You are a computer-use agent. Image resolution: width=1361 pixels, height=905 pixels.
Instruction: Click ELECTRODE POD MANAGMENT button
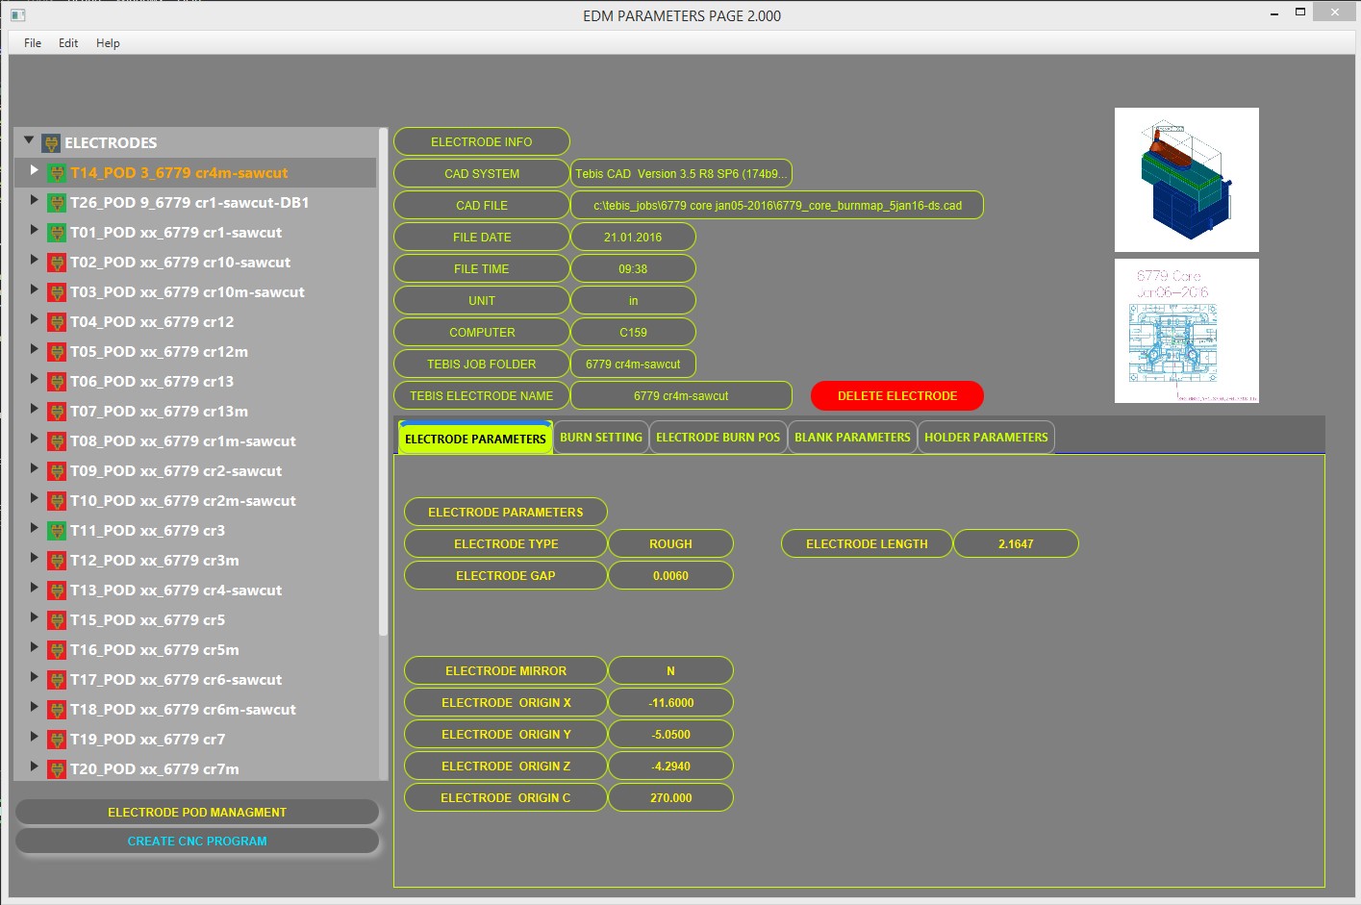[x=197, y=813]
